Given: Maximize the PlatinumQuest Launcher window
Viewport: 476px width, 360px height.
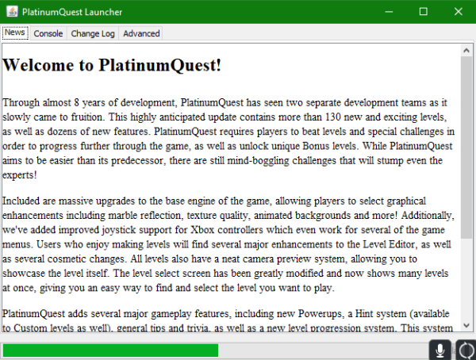Looking at the screenshot, I should click(x=423, y=12).
